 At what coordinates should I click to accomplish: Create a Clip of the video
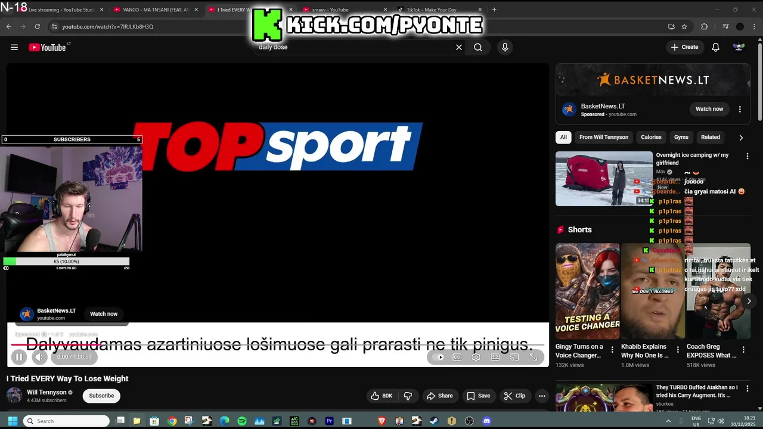pyautogui.click(x=514, y=396)
